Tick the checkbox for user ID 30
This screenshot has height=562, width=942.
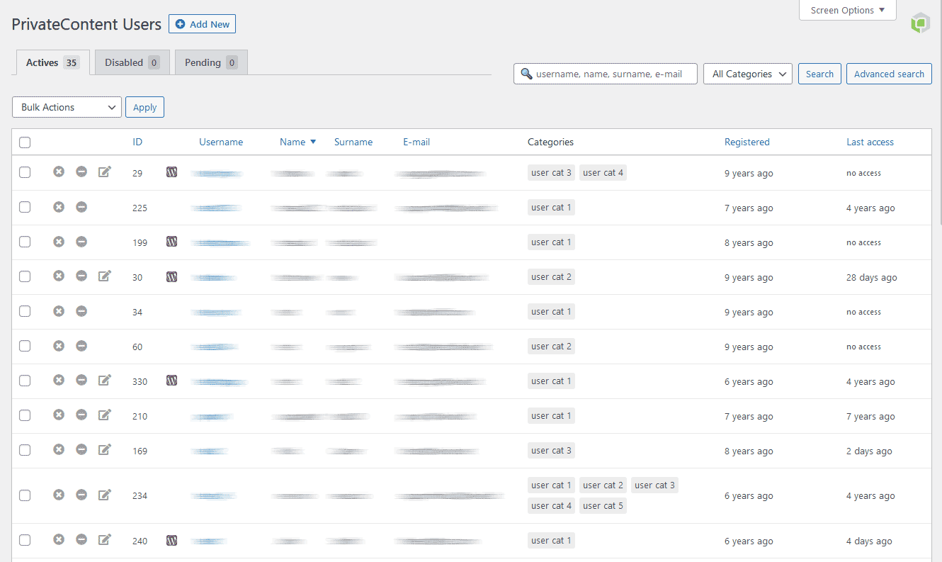point(25,276)
